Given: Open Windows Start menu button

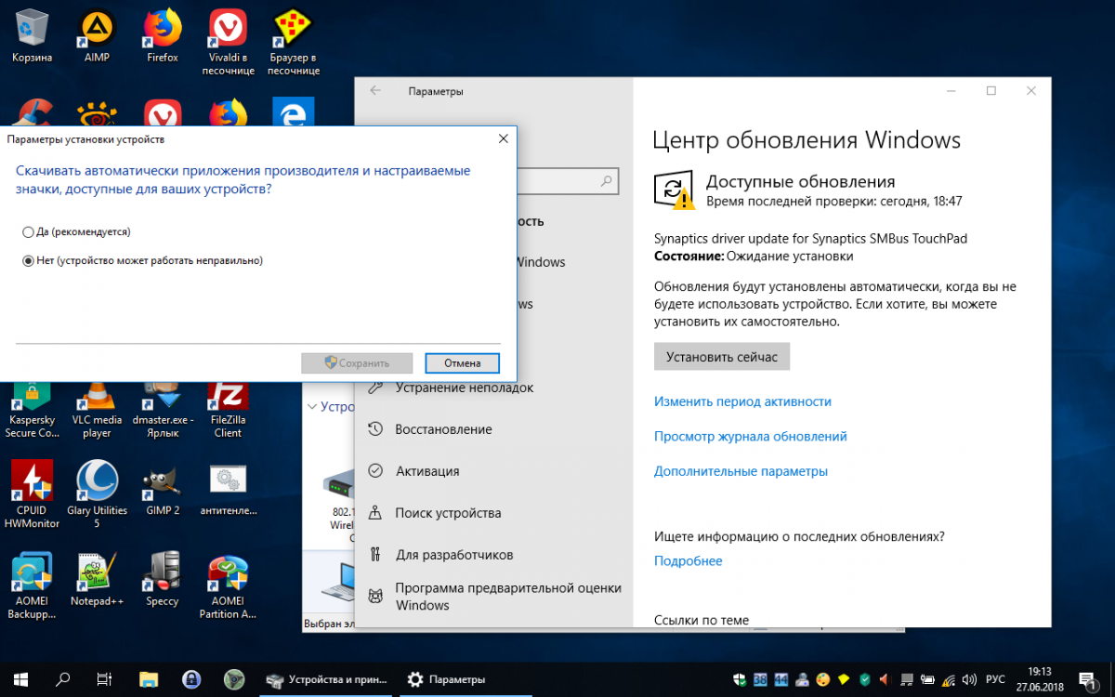Looking at the screenshot, I should (x=20, y=678).
